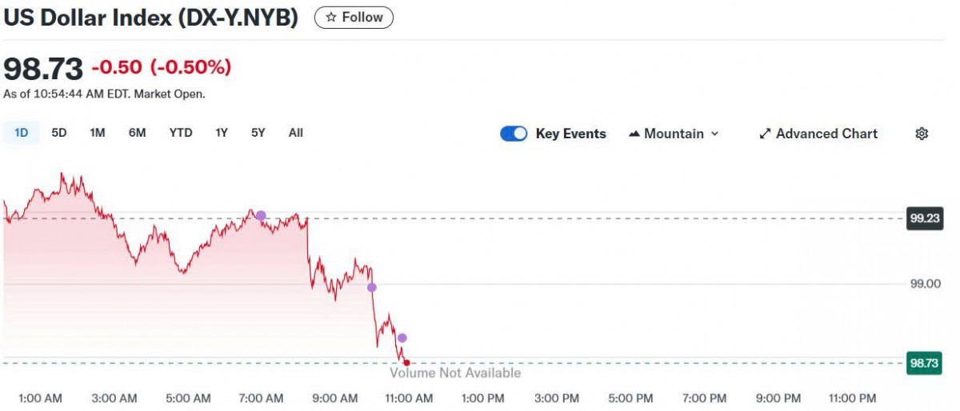Viewport: 960px width, 411px height.
Task: Click the key event marker on the 99.00 line
Action: [371, 287]
